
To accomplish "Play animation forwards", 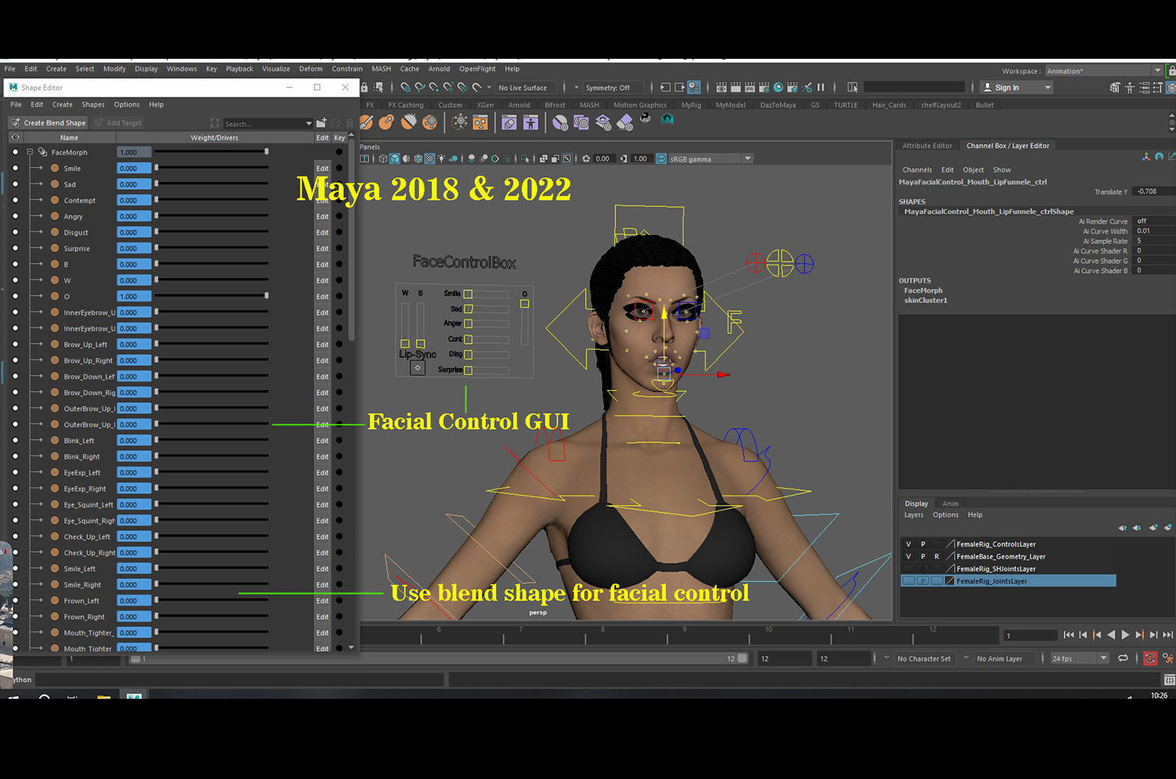I will point(1125,635).
